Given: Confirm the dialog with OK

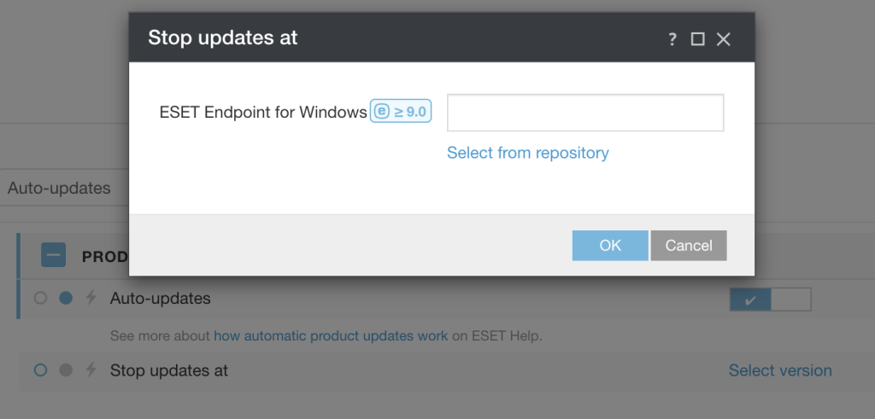Looking at the screenshot, I should coord(610,245).
